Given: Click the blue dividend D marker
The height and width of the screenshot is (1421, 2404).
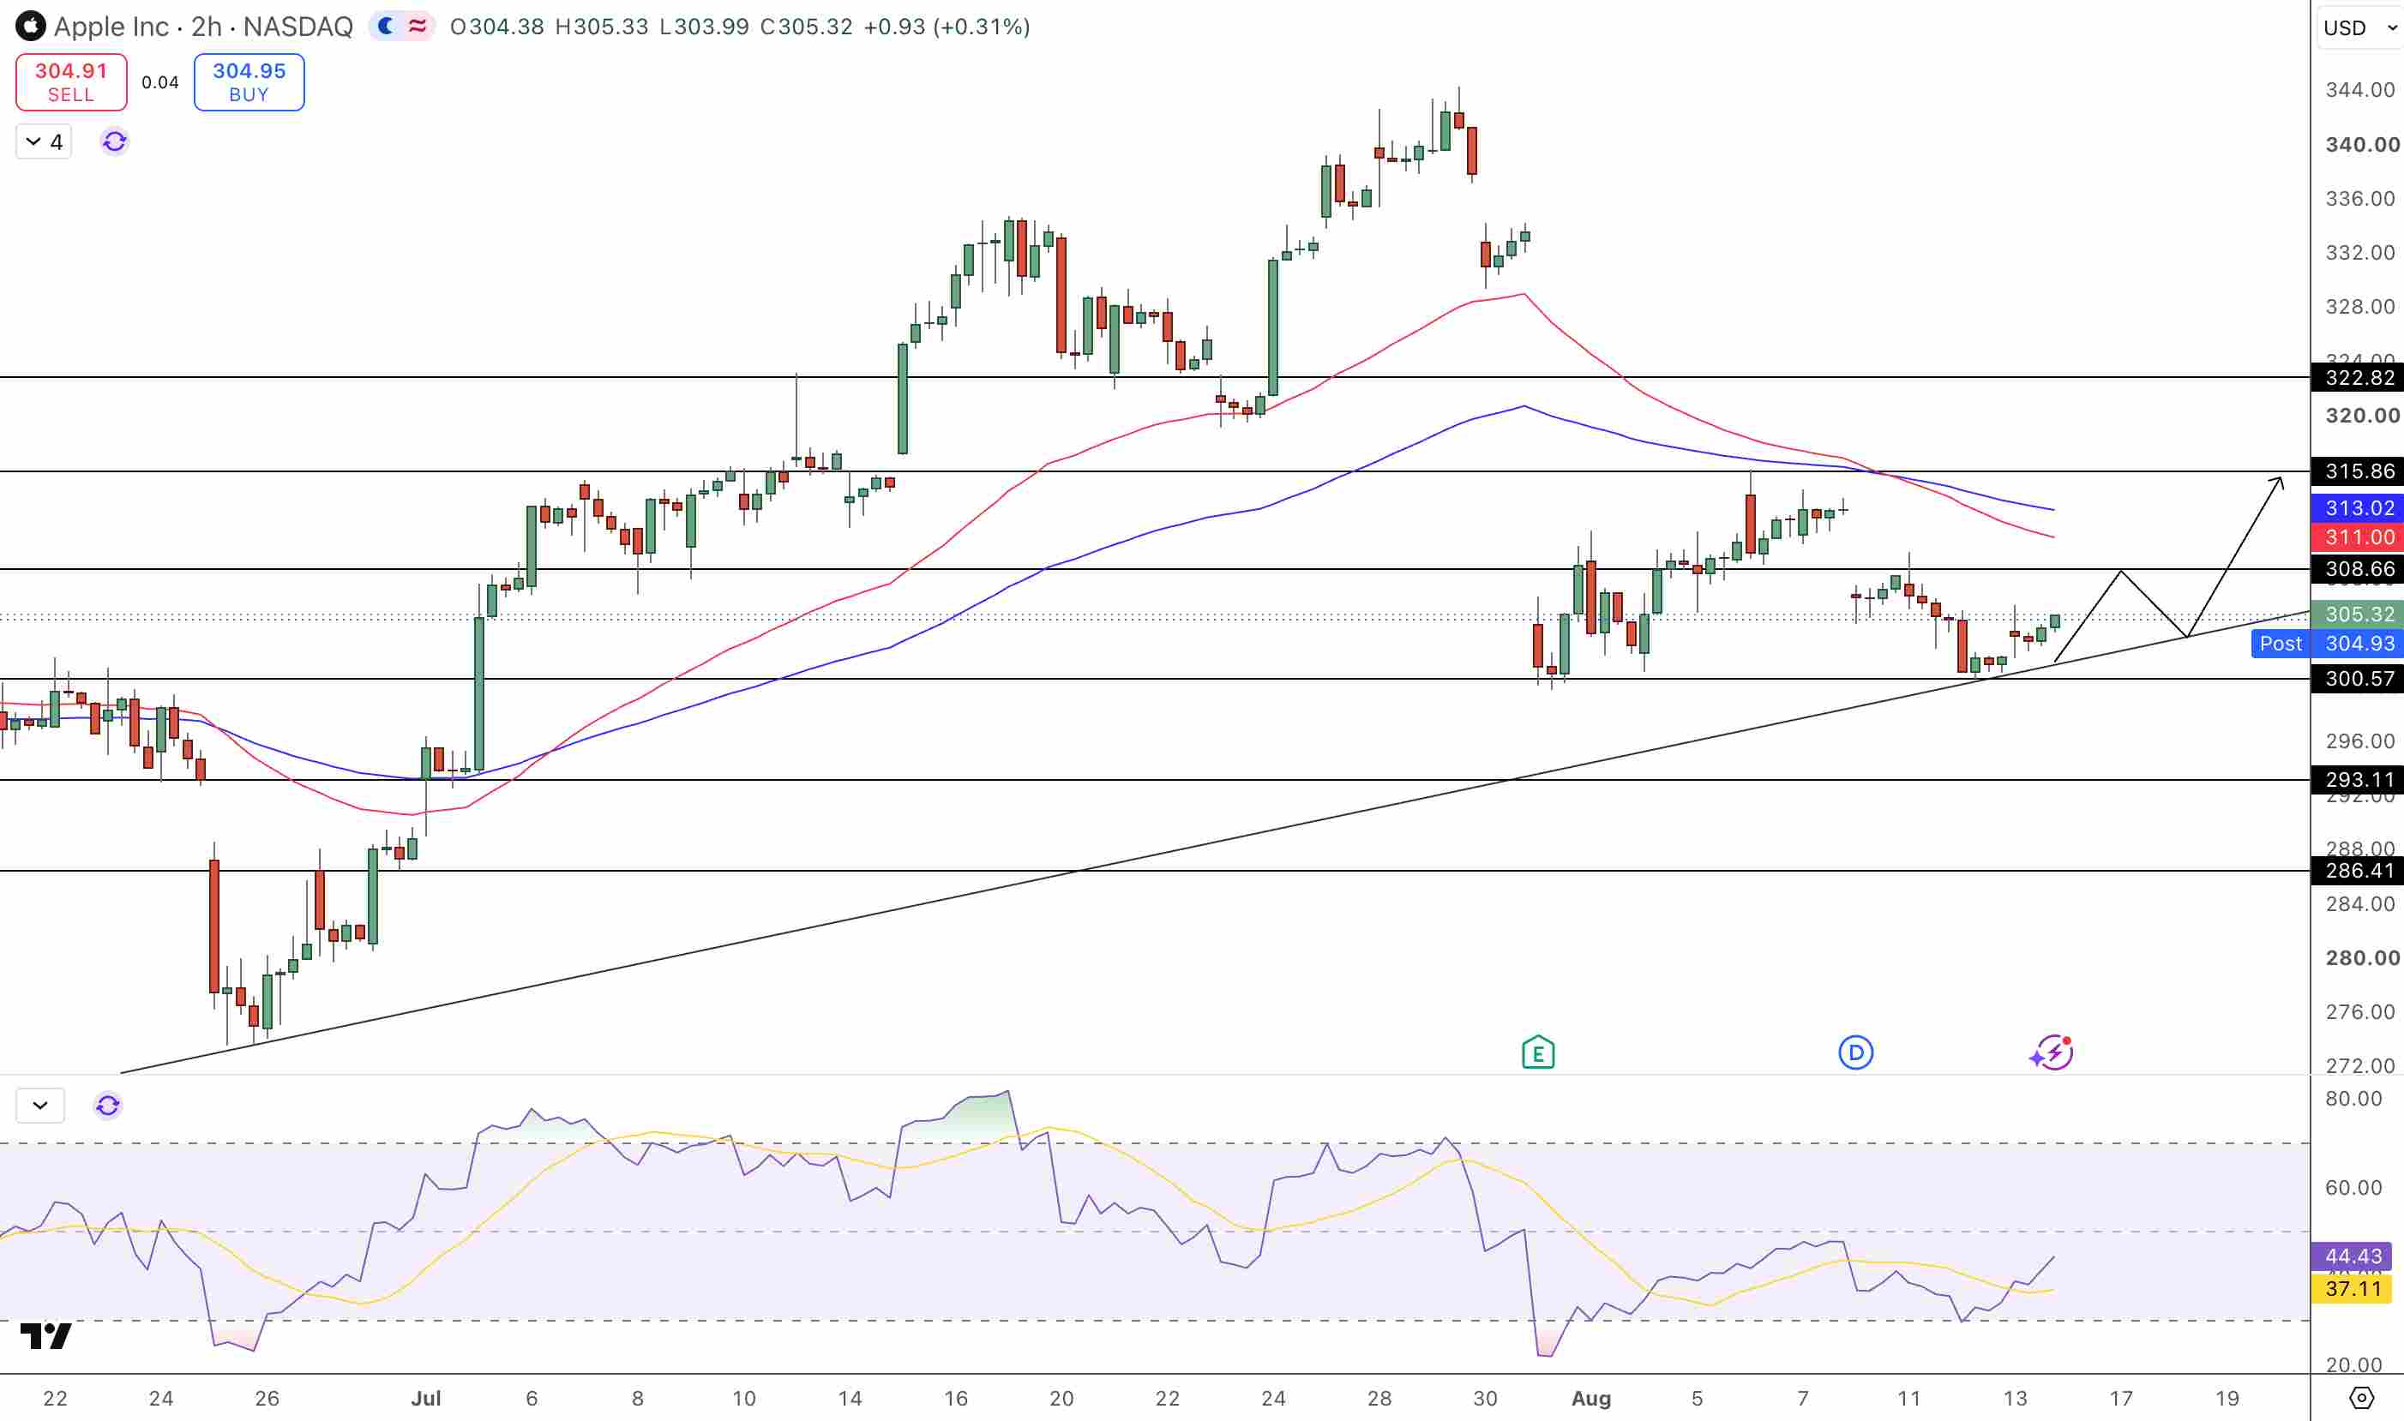Looking at the screenshot, I should coord(1856,1052).
